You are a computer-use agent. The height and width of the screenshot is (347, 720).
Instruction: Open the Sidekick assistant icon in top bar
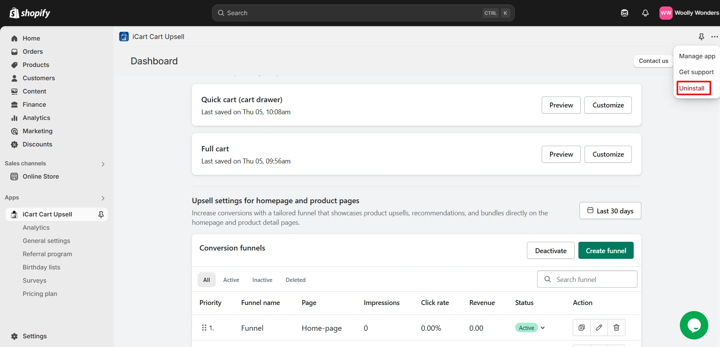click(x=625, y=13)
